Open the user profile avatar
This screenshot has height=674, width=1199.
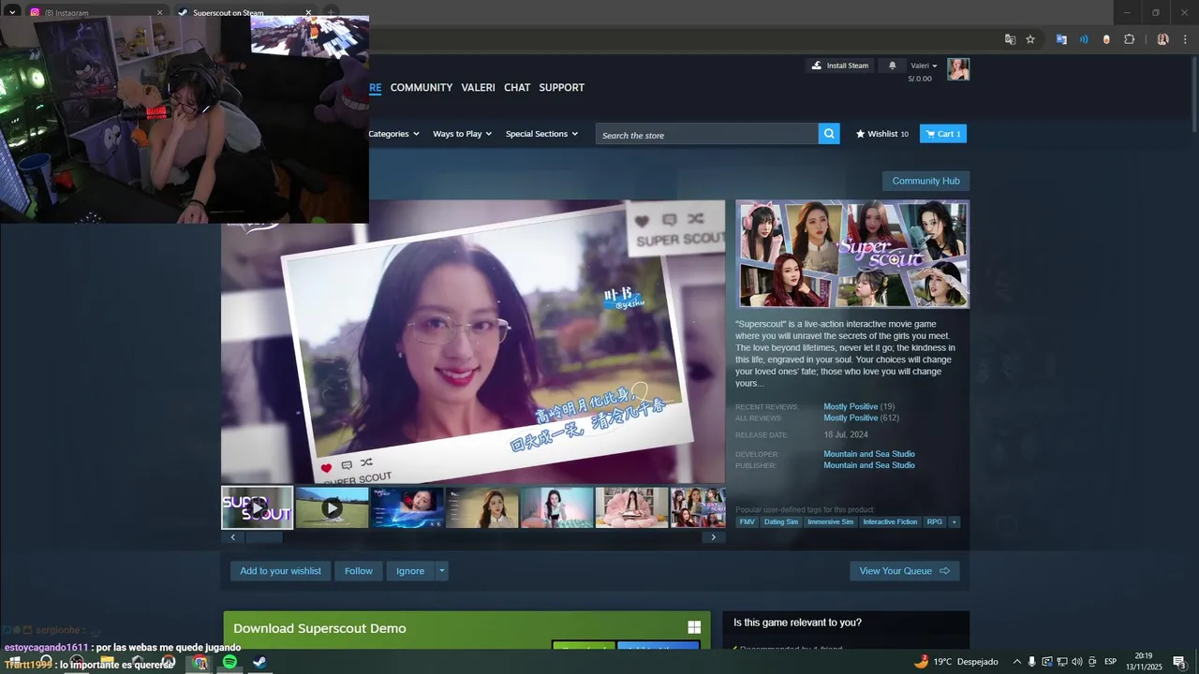pos(958,69)
